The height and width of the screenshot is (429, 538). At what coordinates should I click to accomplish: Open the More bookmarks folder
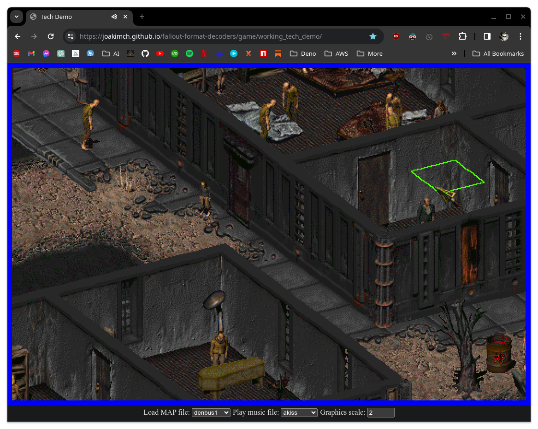tap(370, 53)
